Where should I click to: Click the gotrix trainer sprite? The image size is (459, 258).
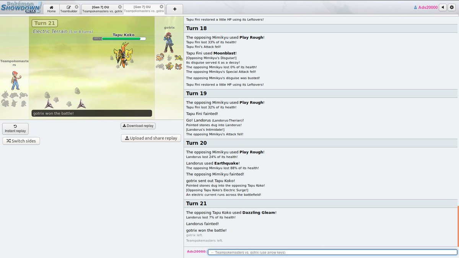point(168,42)
